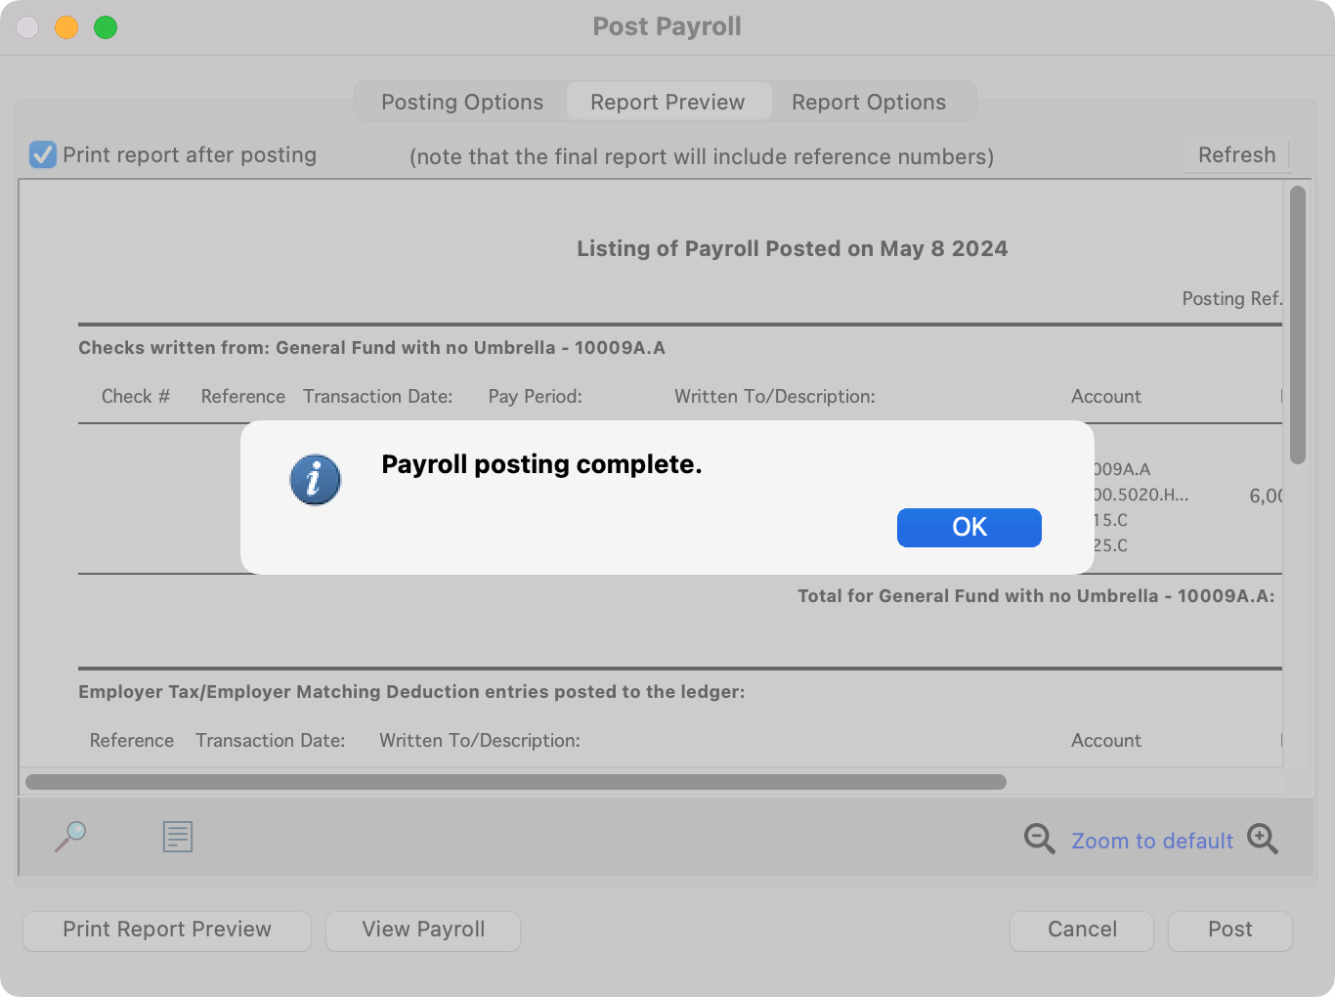The height and width of the screenshot is (997, 1335).
Task: Select the Report Preview tab
Action: [667, 102]
